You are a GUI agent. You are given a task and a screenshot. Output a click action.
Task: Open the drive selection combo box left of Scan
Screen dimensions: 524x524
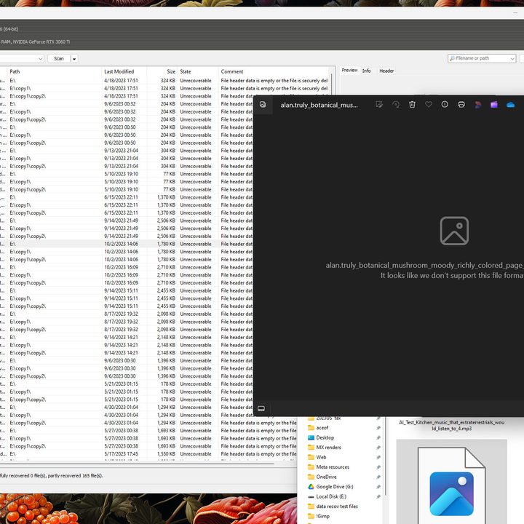pyautogui.click(x=21, y=58)
